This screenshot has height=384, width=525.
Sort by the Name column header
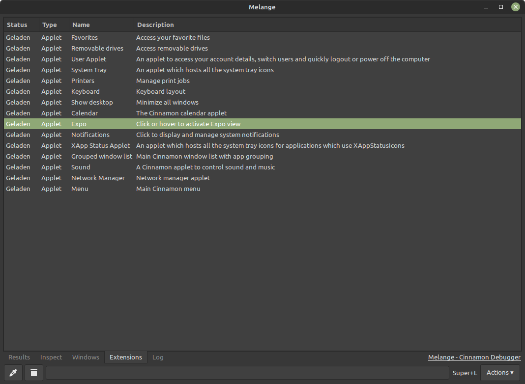101,25
